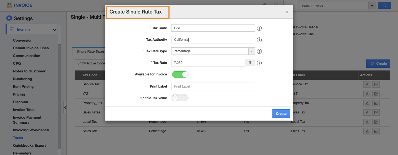
Task: Click the Settings gear icon
Action: pyautogui.click(x=9, y=18)
